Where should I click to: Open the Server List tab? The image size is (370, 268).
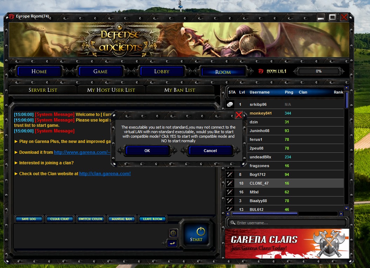click(43, 90)
